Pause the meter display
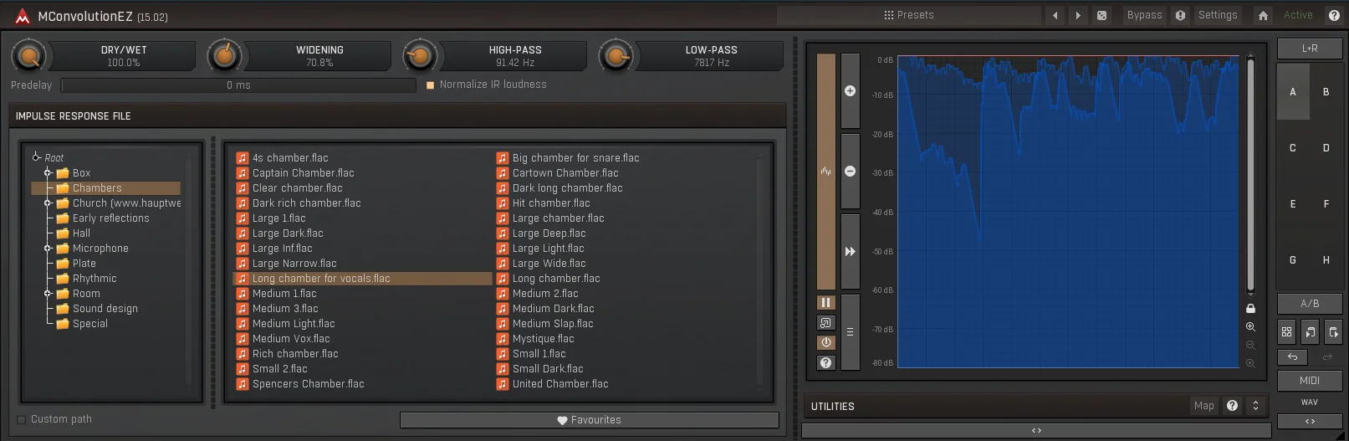The height and width of the screenshot is (441, 1349). click(x=825, y=303)
